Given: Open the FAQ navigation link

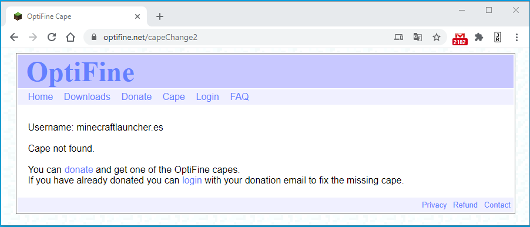Looking at the screenshot, I should click(239, 97).
